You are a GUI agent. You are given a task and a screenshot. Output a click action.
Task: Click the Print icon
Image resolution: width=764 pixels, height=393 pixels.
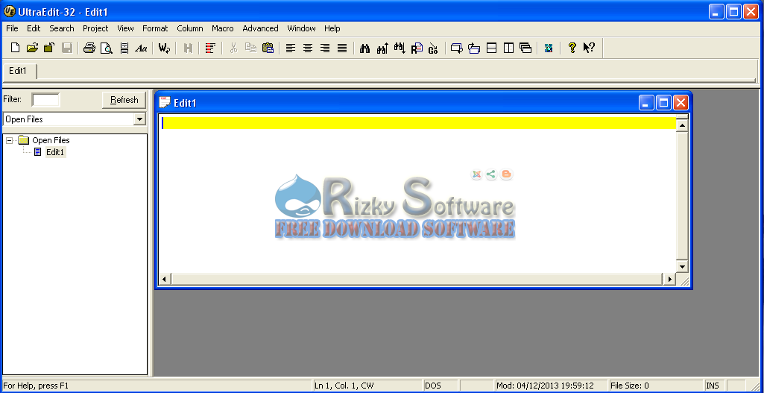pyautogui.click(x=89, y=48)
